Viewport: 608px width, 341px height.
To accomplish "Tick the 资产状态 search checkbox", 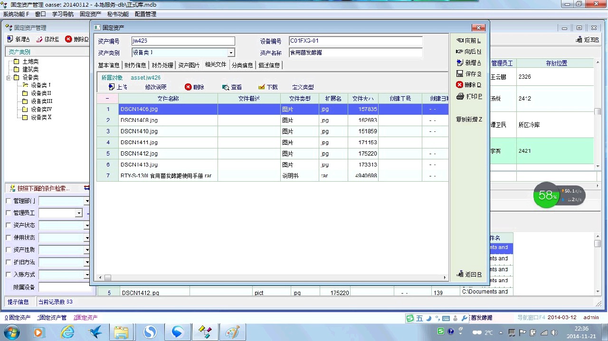I will 8,225.
